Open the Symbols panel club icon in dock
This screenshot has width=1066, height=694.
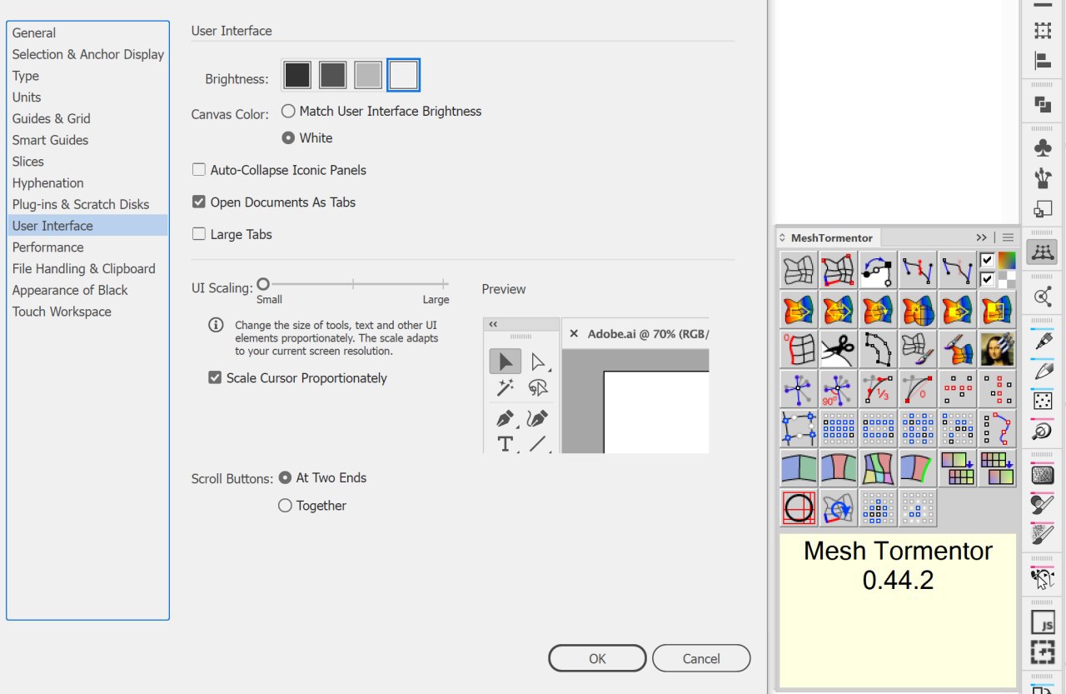click(1043, 147)
